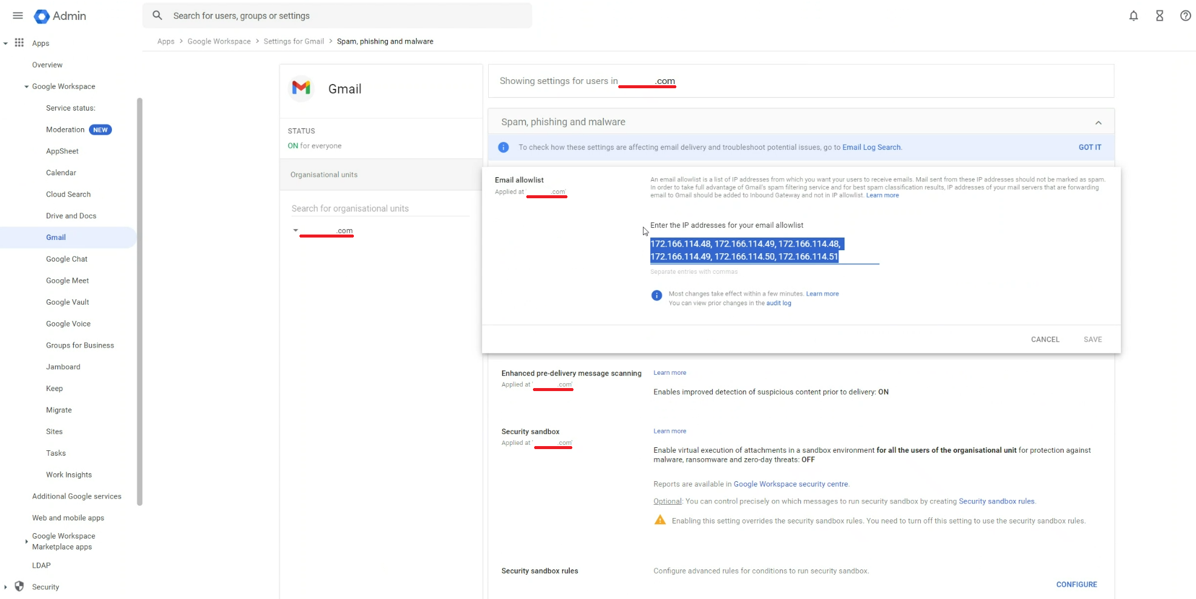
Task: Click Learn more under Security sandbox
Action: (x=670, y=432)
